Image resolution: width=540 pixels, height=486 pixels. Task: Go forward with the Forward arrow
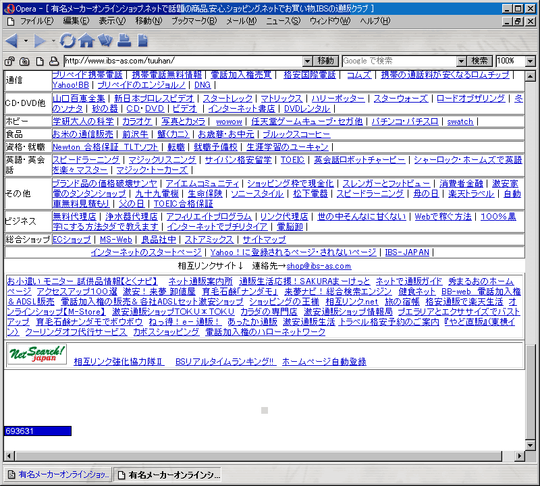[x=39, y=40]
